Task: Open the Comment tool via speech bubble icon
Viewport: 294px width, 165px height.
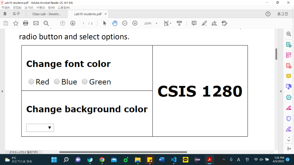Action: tap(194, 23)
